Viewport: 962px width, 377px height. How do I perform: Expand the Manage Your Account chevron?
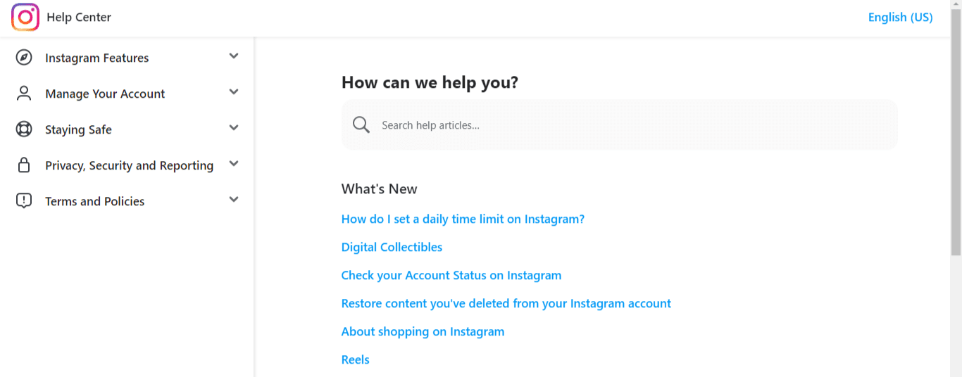234,92
